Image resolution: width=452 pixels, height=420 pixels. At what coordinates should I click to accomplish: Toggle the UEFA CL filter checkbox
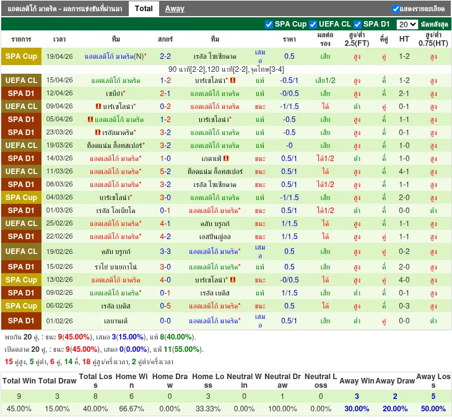tap(313, 24)
